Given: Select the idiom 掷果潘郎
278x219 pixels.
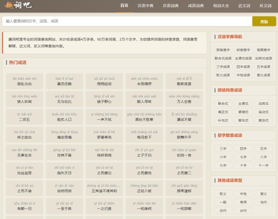Looking at the screenshot, I should point(184,188).
